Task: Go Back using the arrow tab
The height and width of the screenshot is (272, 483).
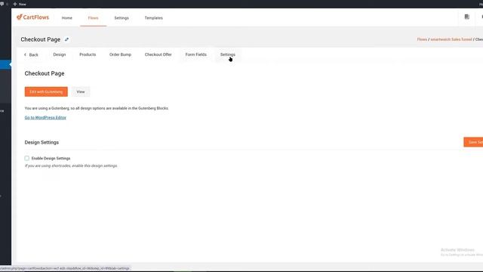Action: point(31,54)
